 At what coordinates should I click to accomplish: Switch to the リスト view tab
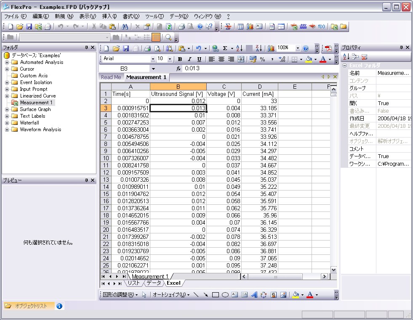(133, 283)
